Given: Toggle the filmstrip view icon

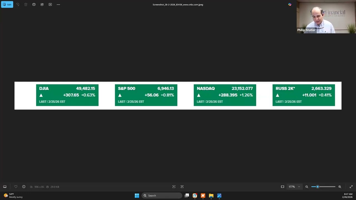Looking at the screenshot, I should click(5, 187).
